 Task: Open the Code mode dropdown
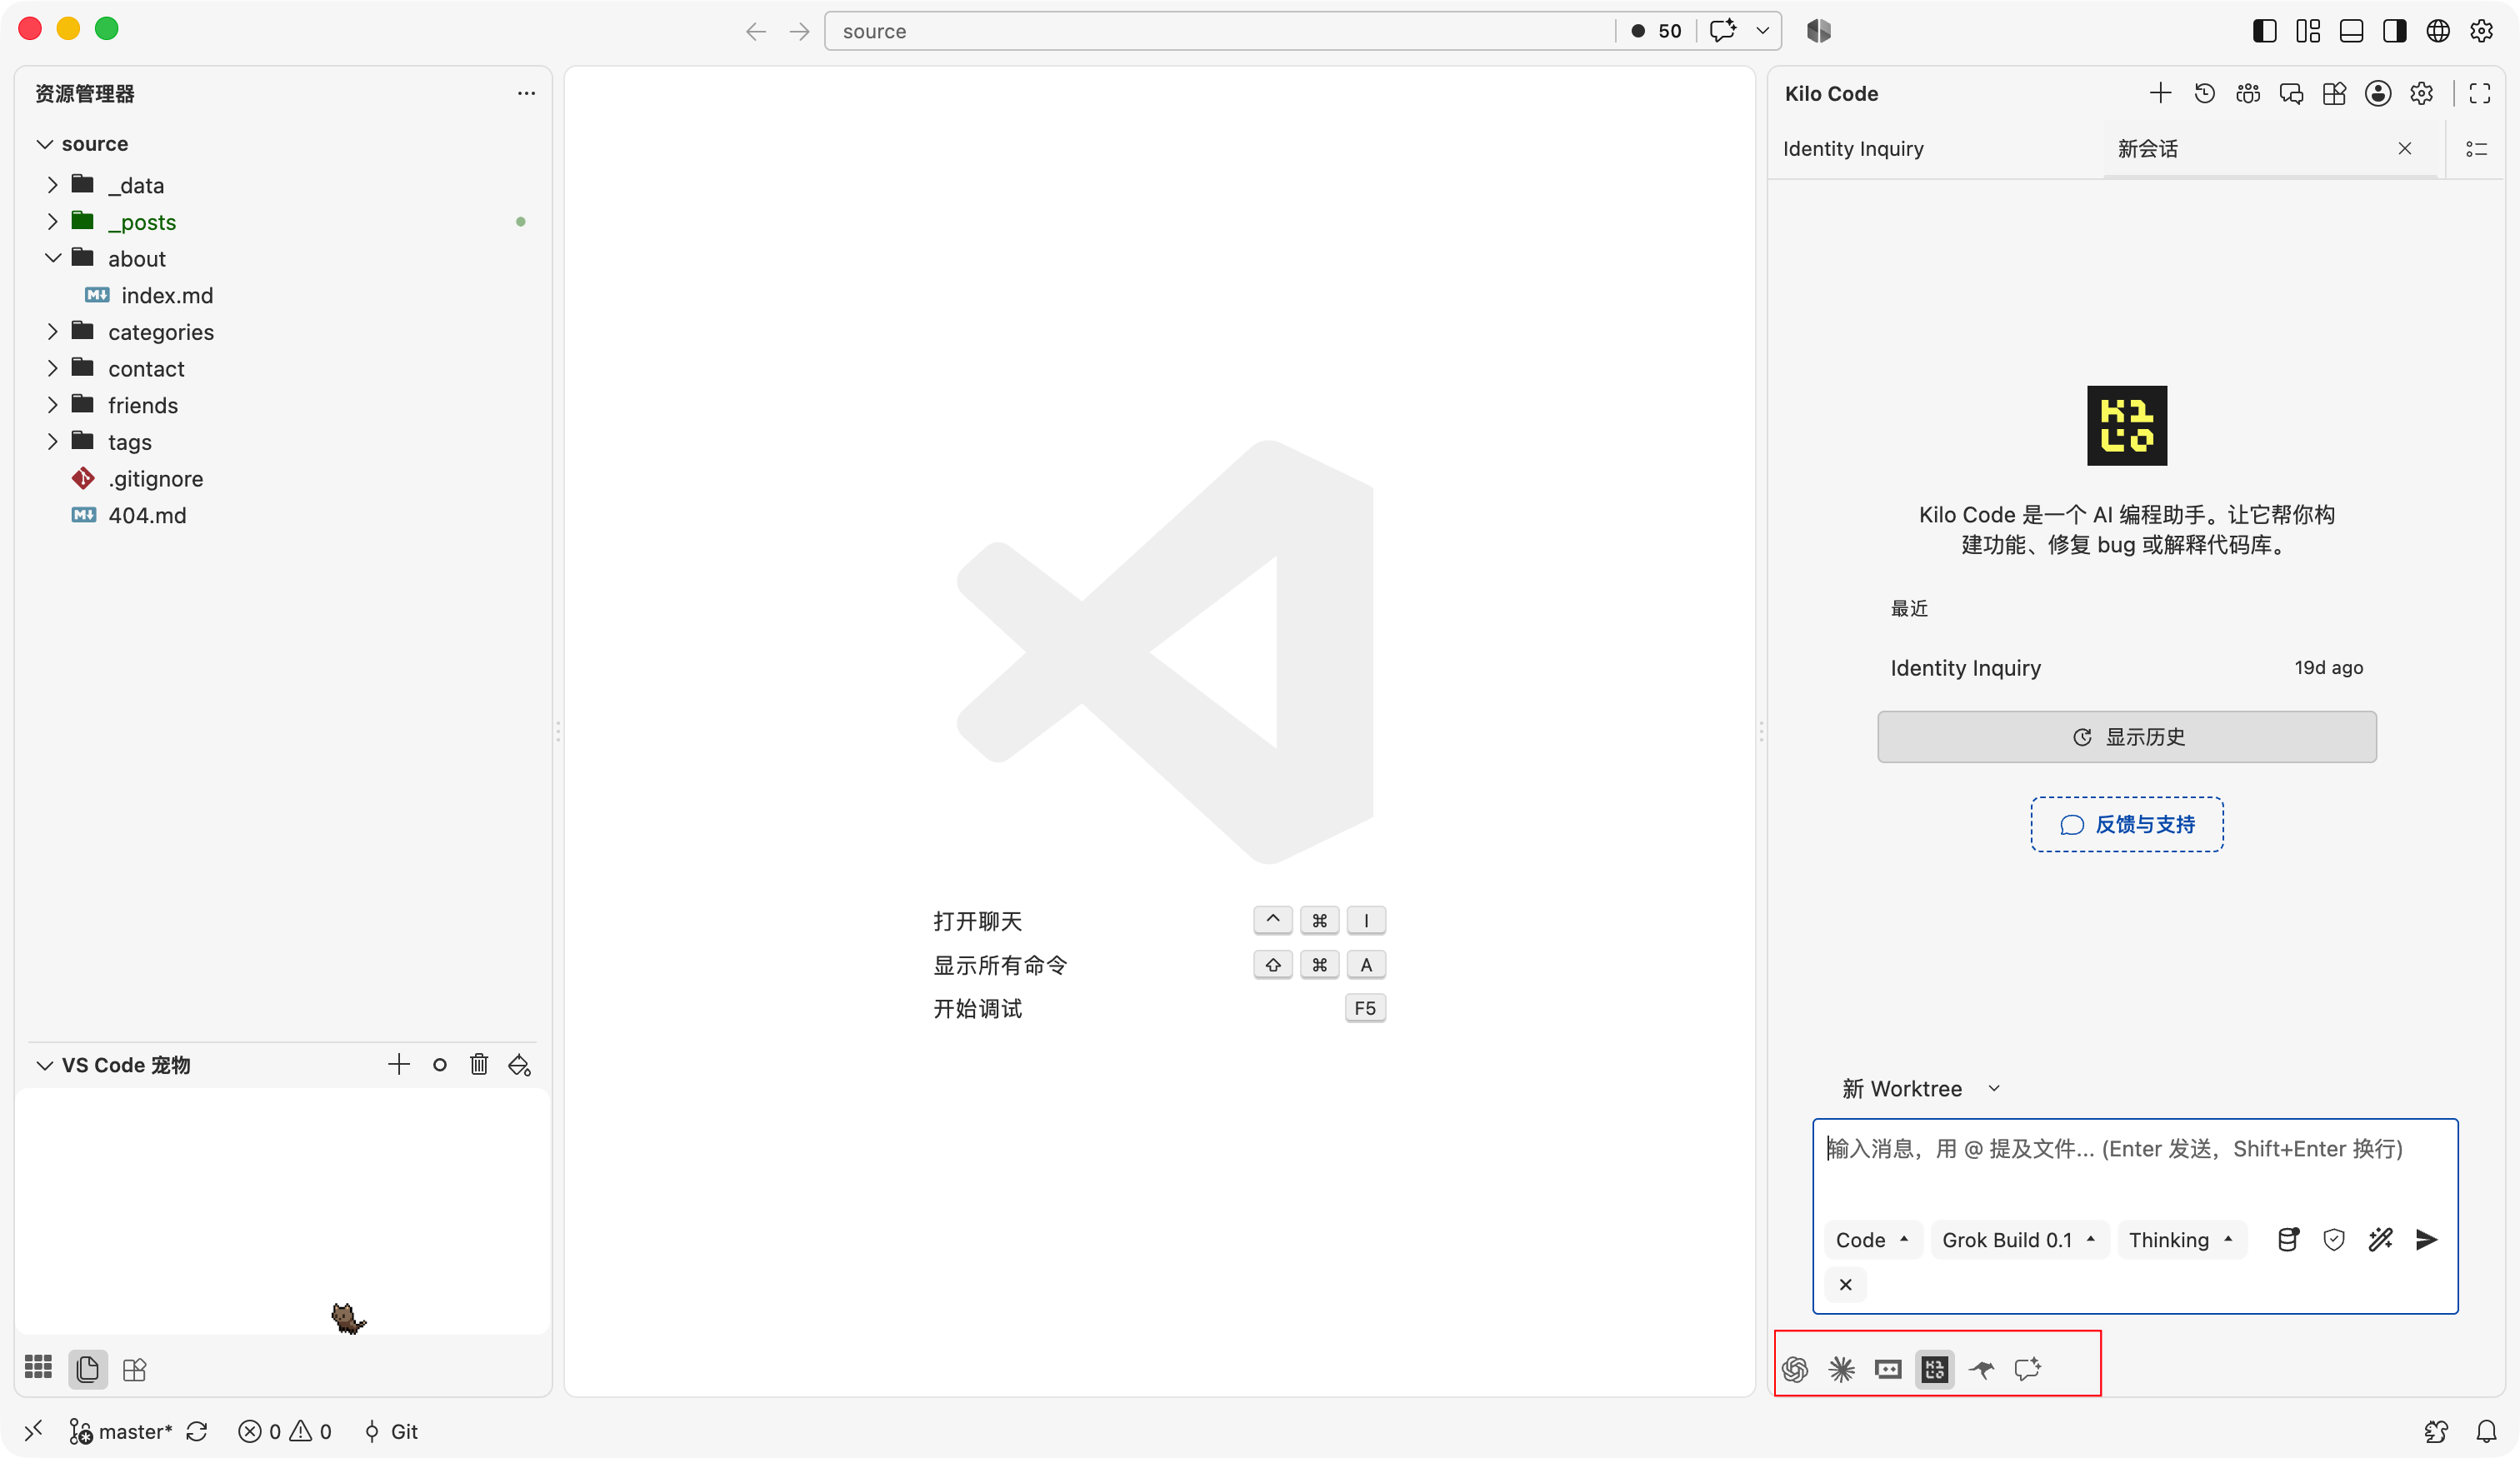point(1872,1240)
